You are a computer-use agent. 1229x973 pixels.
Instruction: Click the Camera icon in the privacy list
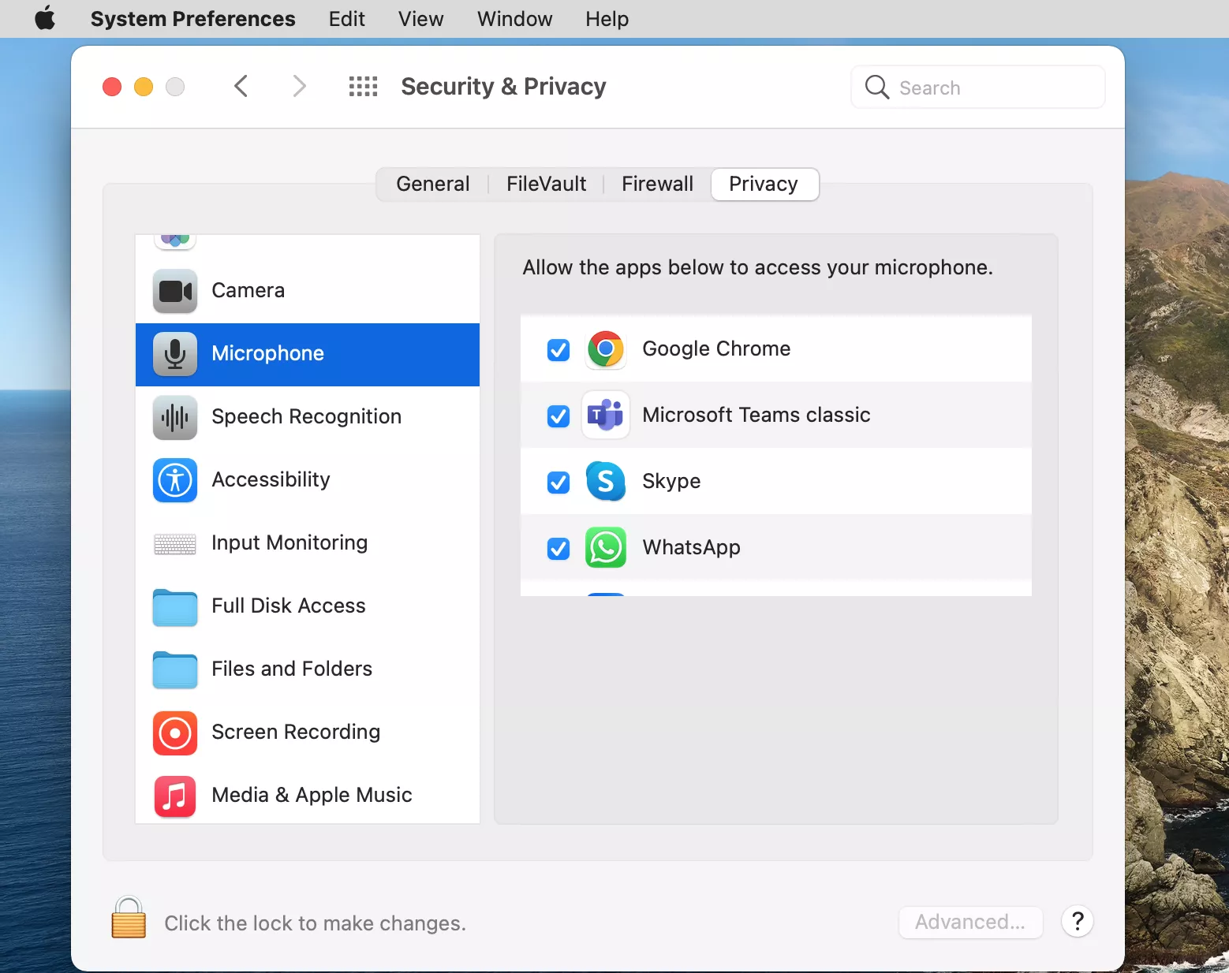pyautogui.click(x=175, y=291)
